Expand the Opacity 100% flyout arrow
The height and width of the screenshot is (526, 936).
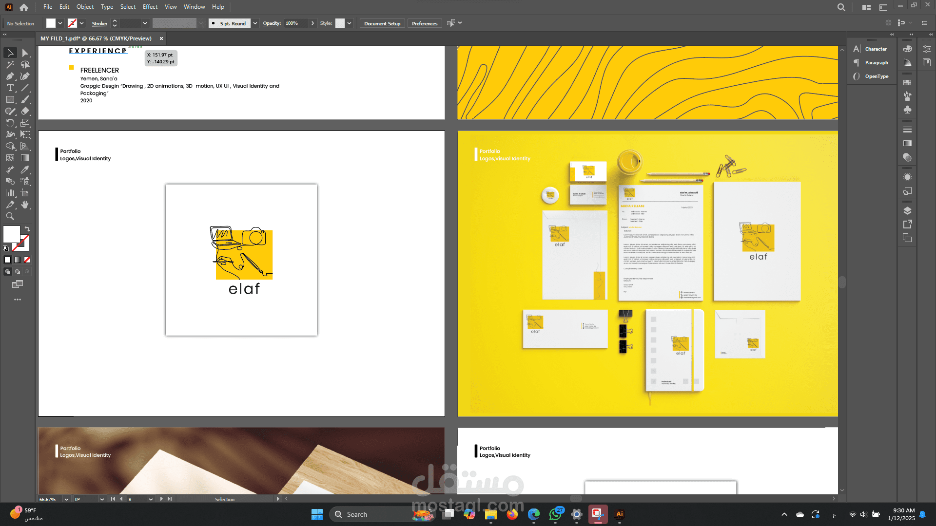click(312, 23)
